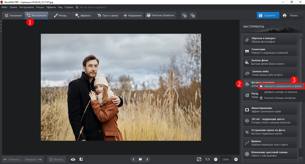Go to the next photo arrow
The width and height of the screenshot is (305, 164).
point(147,159)
